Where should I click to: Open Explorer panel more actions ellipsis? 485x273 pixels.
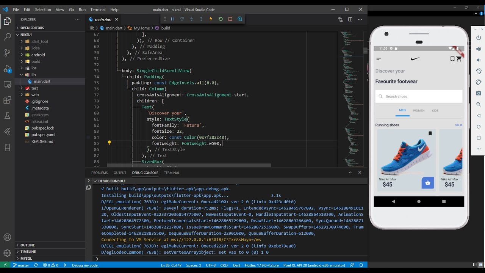point(78,19)
